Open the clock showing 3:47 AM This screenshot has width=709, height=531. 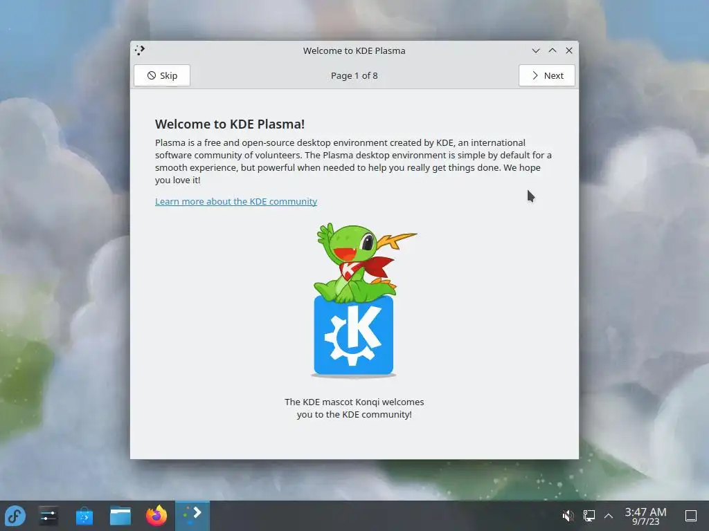646,516
